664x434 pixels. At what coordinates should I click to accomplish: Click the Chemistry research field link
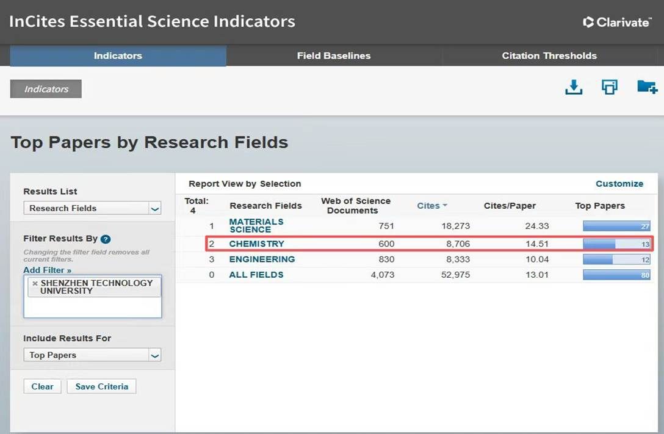click(x=257, y=244)
